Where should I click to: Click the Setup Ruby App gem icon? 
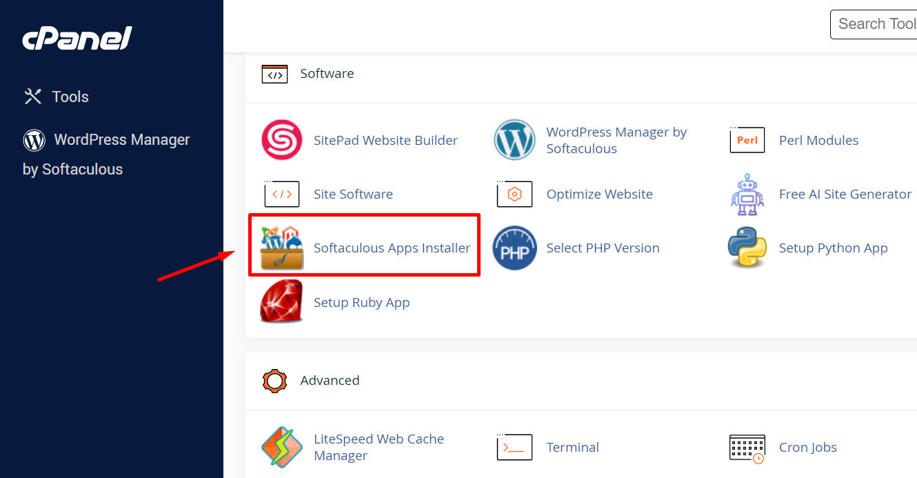coord(281,301)
